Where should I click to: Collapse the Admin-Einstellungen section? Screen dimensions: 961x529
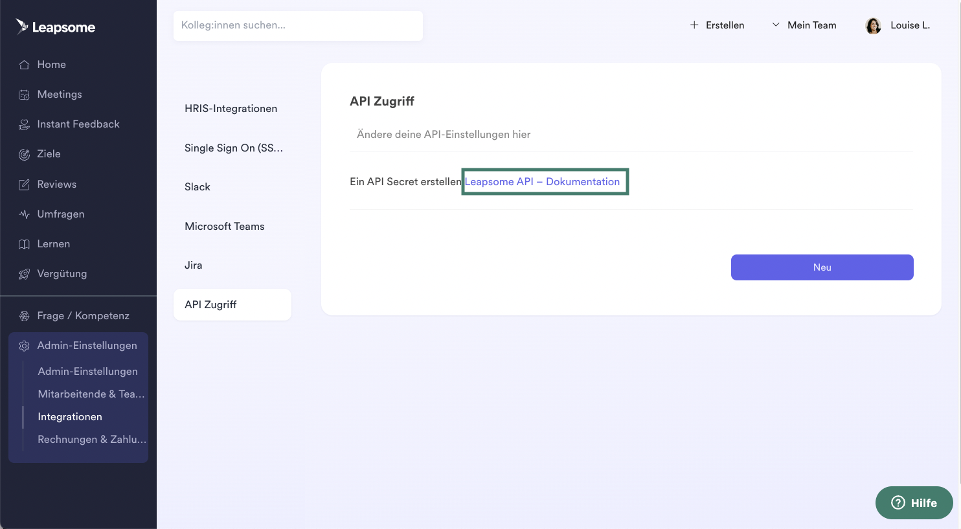(78, 346)
